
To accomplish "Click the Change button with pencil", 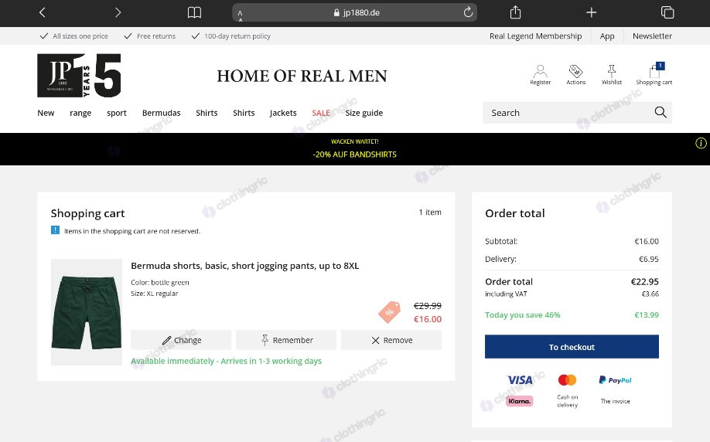I will 181,340.
